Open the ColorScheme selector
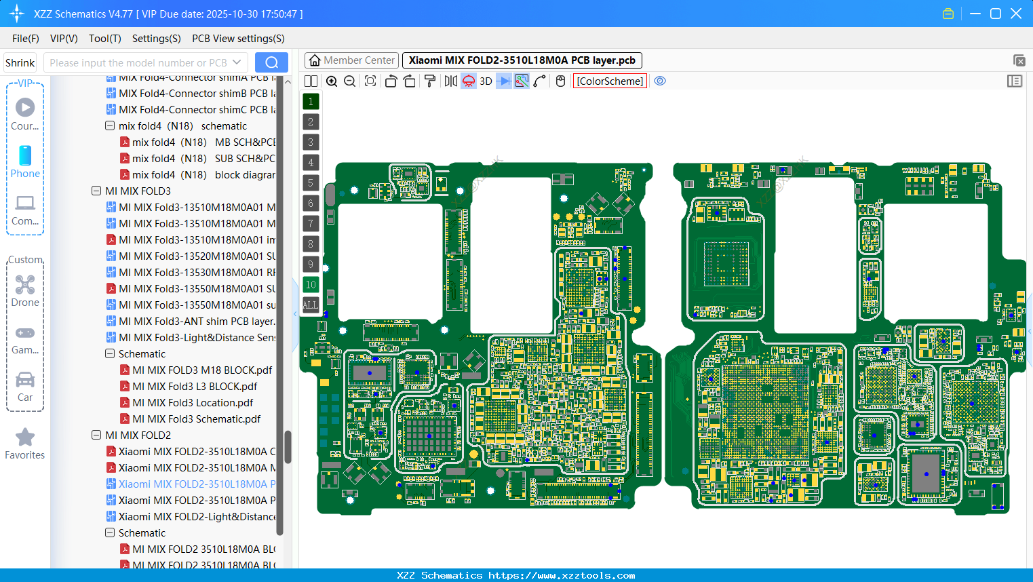The image size is (1033, 582). click(609, 81)
